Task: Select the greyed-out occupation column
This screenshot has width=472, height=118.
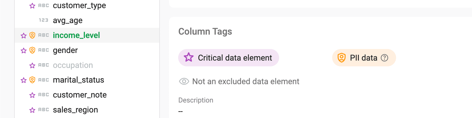Action: pyautogui.click(x=73, y=65)
